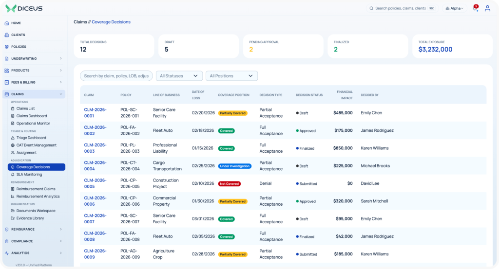Click the Claims Dashboard icon
Image resolution: width=499 pixels, height=269 pixels.
[13, 116]
